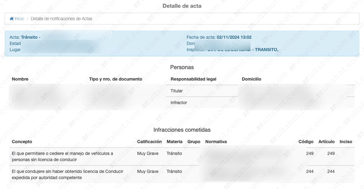Click the 'TRANSITO,' inspector text
The width and height of the screenshot is (364, 189).
[x=267, y=50]
